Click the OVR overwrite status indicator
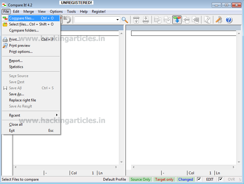The image size is (244, 184). (x=232, y=179)
